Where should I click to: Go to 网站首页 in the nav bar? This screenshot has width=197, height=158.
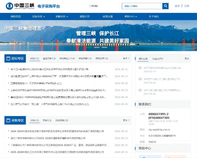16,17
